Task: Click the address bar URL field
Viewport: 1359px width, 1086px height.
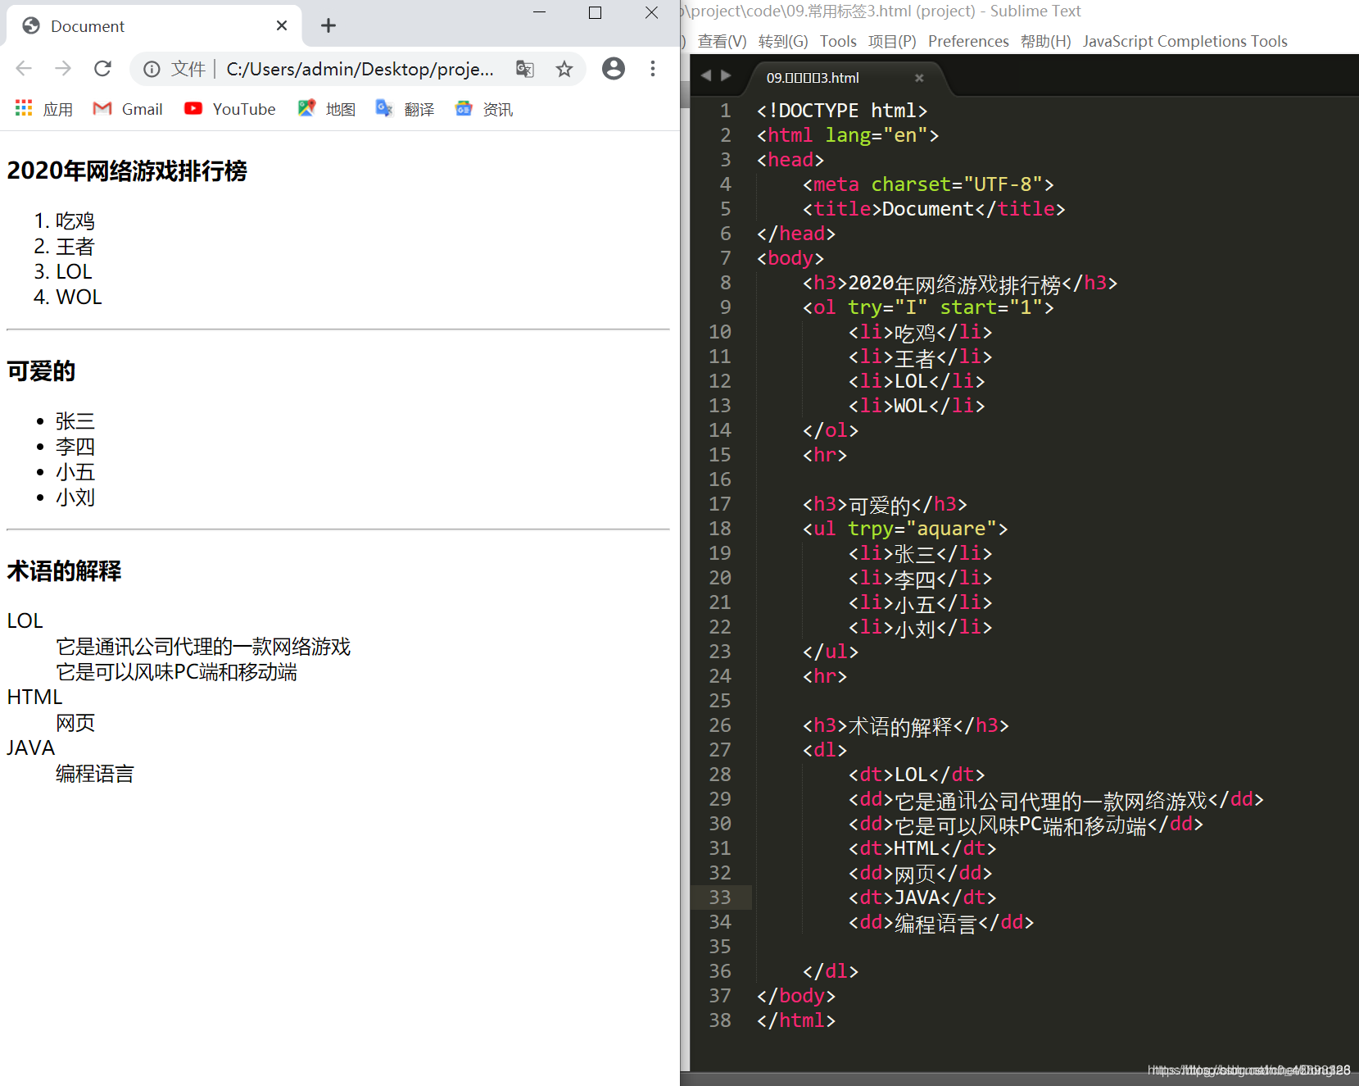Action: coord(360,69)
